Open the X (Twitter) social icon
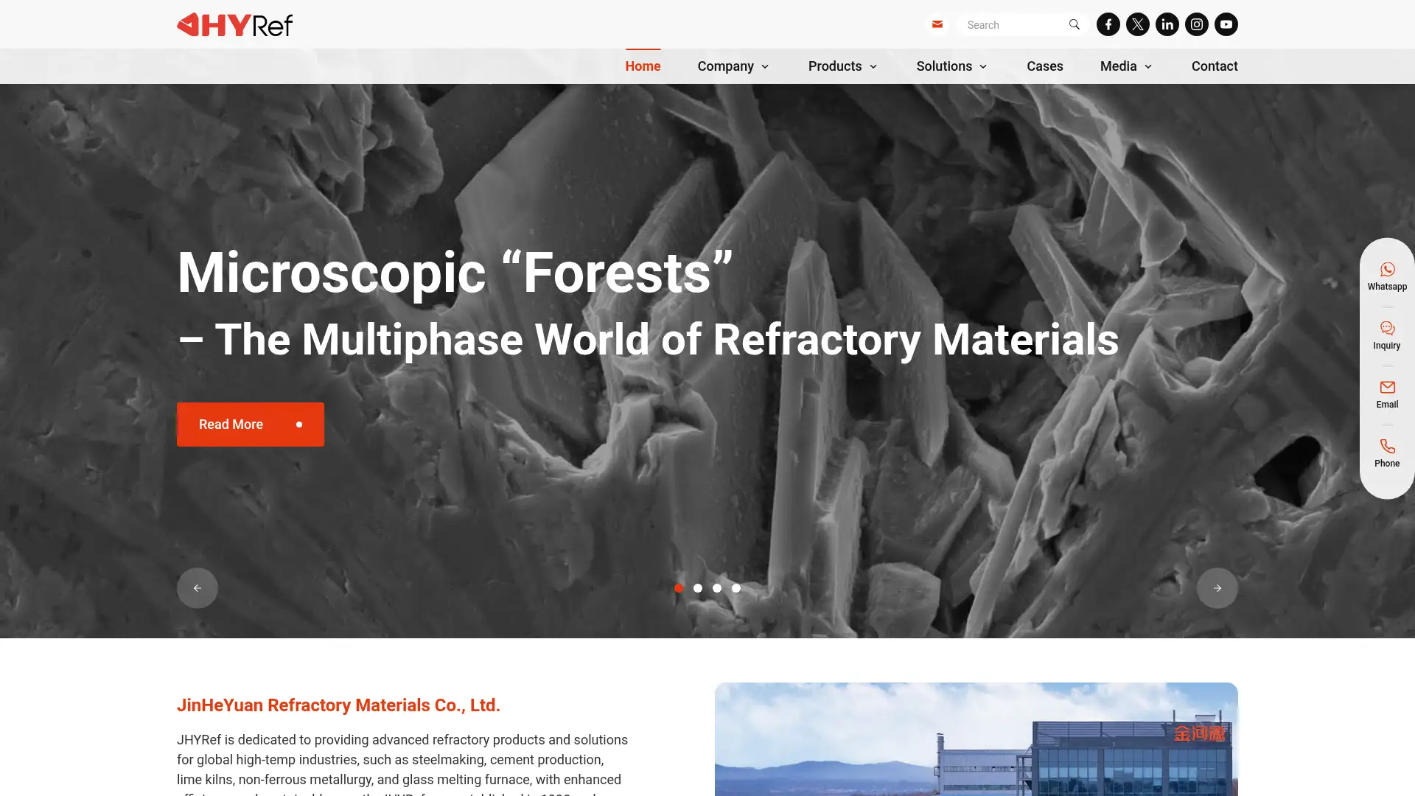 1137,24
